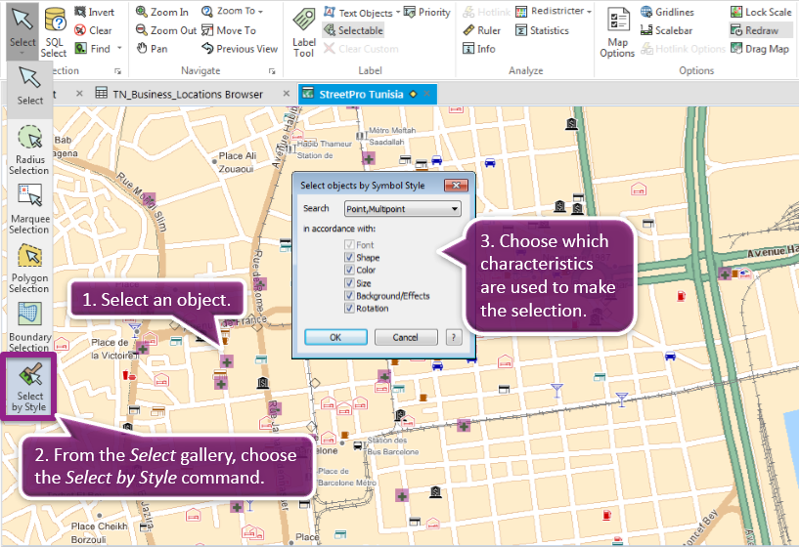
Task: Toggle the Selectable label option
Action: [x=354, y=30]
